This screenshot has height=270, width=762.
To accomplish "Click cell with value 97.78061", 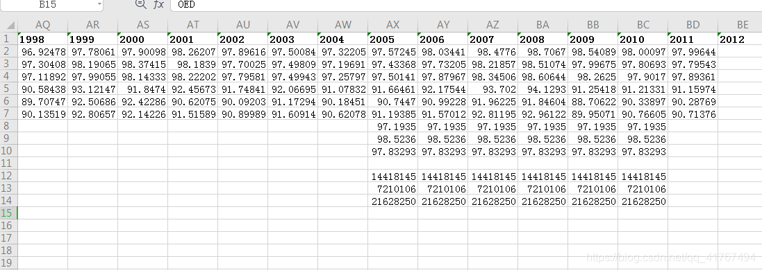I will 93,51.
